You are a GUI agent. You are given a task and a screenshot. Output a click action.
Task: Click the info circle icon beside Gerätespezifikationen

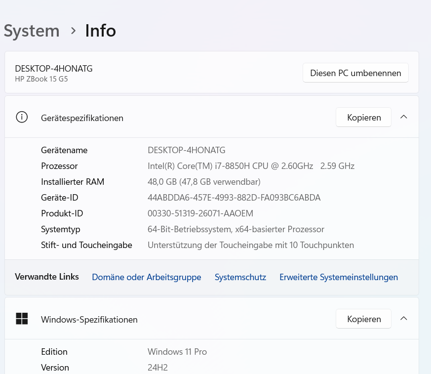pyautogui.click(x=22, y=117)
